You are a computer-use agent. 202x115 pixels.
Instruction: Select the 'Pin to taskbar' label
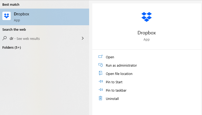click(116, 90)
